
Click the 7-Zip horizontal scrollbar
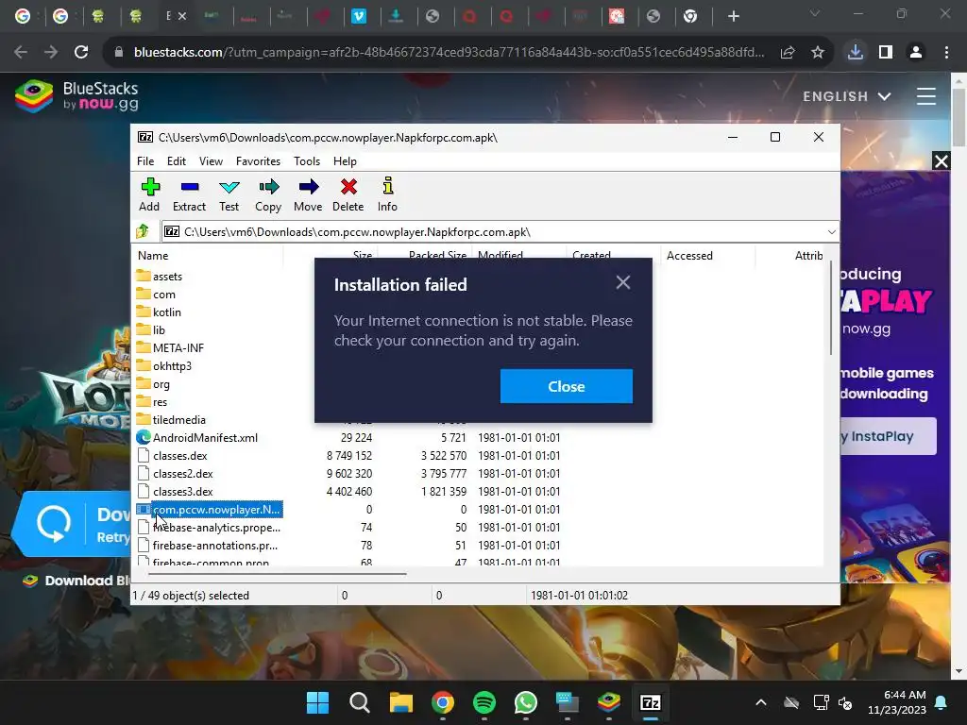click(x=278, y=573)
